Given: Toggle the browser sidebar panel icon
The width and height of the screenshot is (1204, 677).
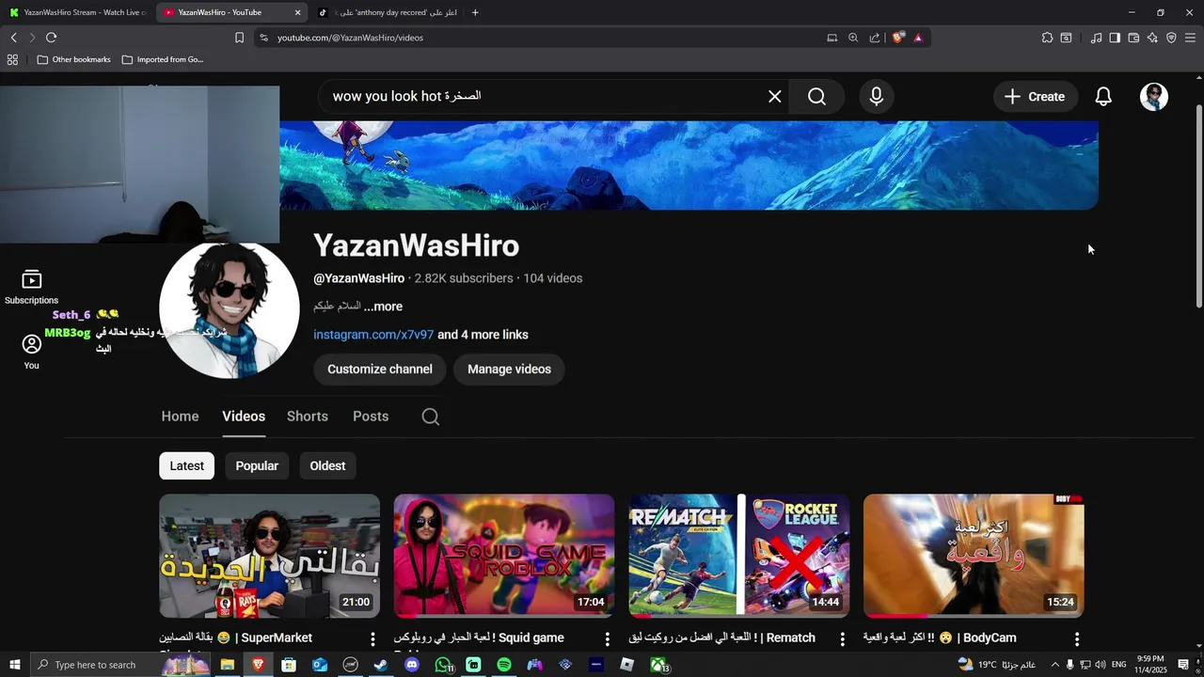Looking at the screenshot, I should pos(1115,38).
